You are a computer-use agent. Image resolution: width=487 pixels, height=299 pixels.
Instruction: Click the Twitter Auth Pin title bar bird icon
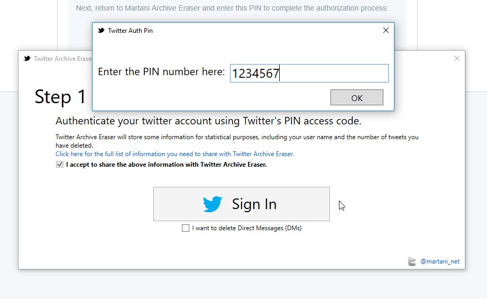pyautogui.click(x=101, y=31)
